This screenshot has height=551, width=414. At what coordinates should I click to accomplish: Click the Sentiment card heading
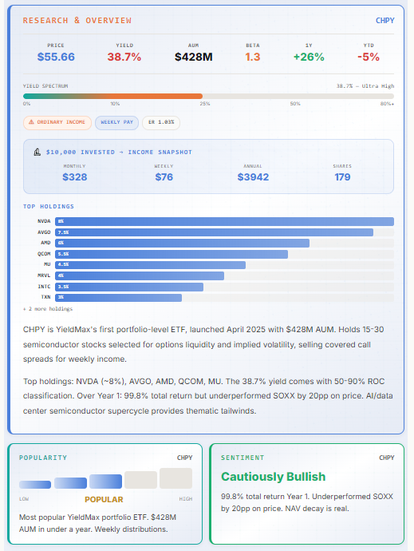click(242, 458)
